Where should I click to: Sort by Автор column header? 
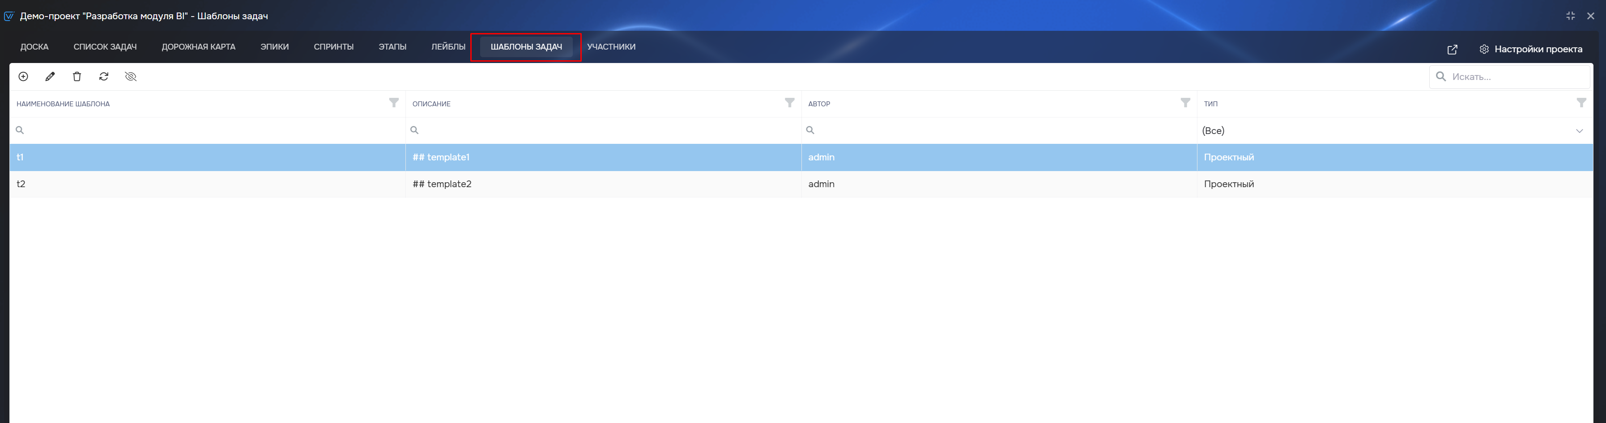[x=819, y=104]
